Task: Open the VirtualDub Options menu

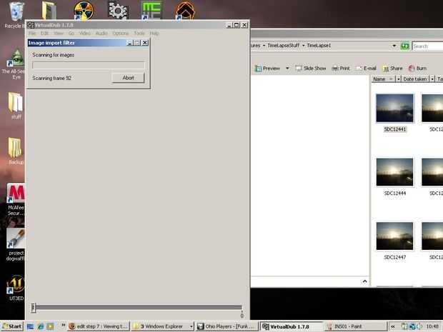Action: click(x=120, y=34)
